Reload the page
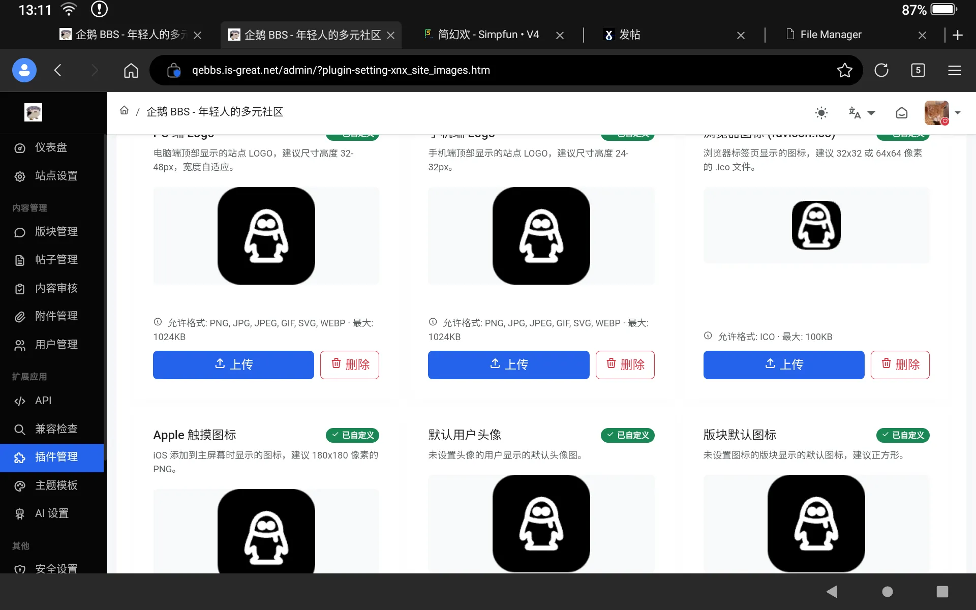 [881, 70]
